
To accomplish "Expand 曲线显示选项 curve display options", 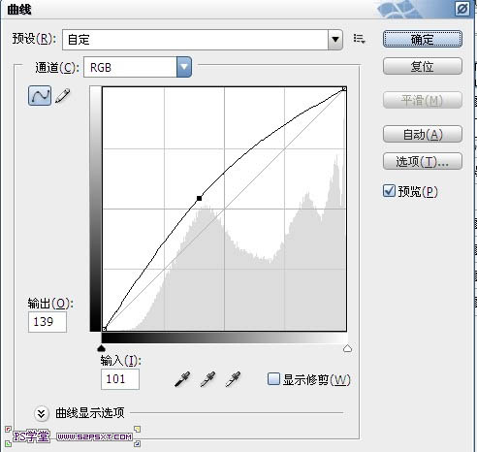I will coord(42,413).
